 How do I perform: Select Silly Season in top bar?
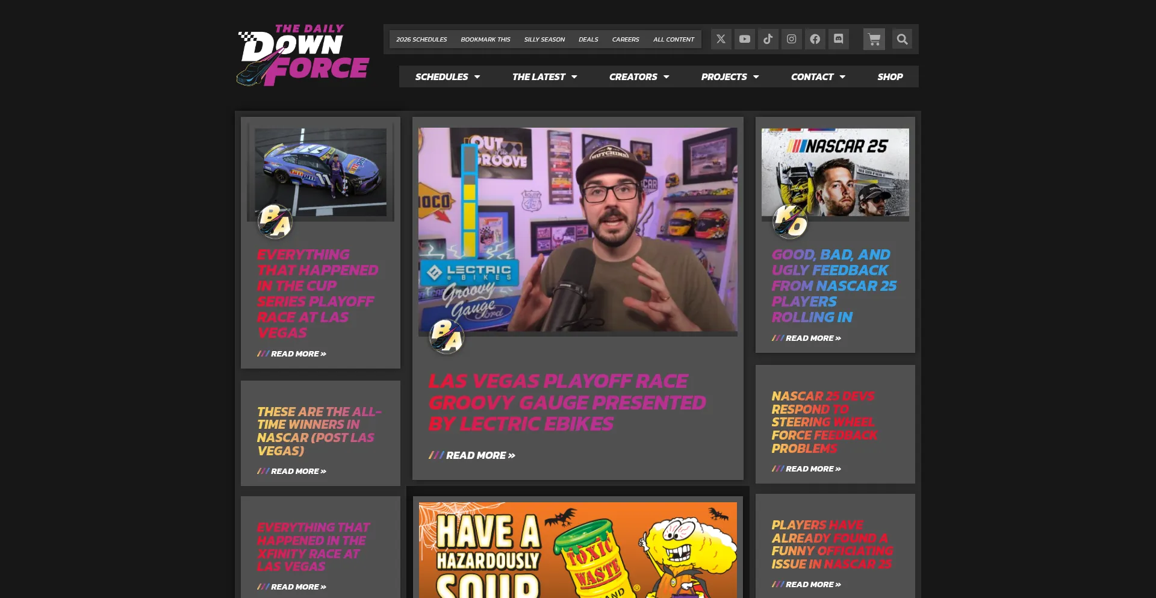(x=544, y=39)
